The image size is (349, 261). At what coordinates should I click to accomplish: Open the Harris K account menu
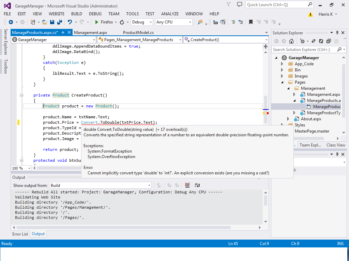(x=328, y=14)
